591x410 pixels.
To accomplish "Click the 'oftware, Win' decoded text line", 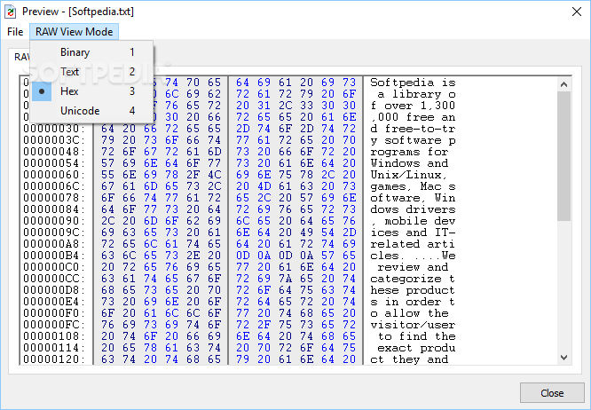I will click(414, 198).
